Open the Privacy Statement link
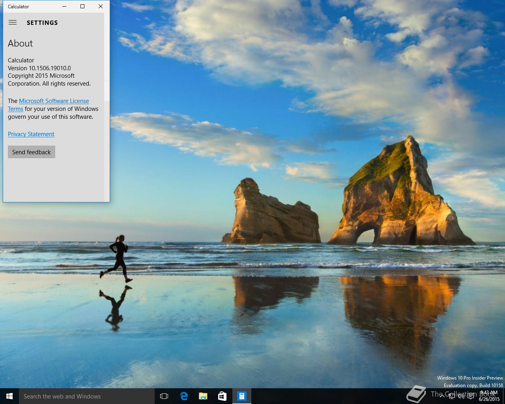The height and width of the screenshot is (404, 505). pyautogui.click(x=31, y=134)
